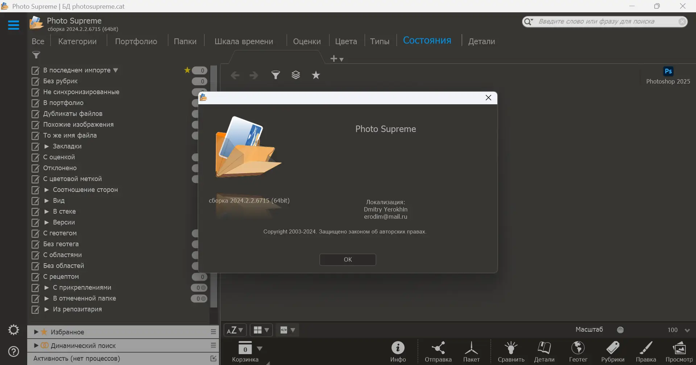696x365 pixels.
Task: Expand the Избранное panel
Action: (36, 332)
